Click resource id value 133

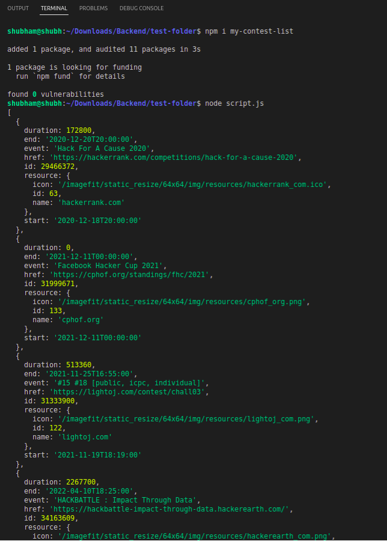[x=55, y=311]
